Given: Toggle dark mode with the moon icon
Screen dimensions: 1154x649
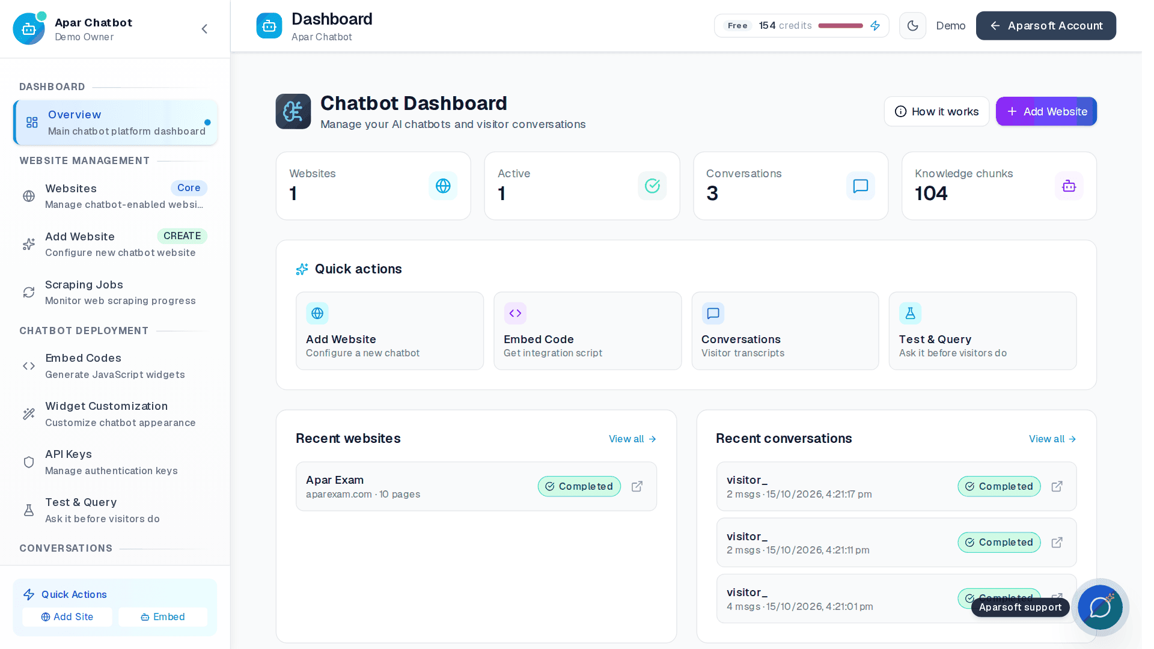Looking at the screenshot, I should 912,26.
